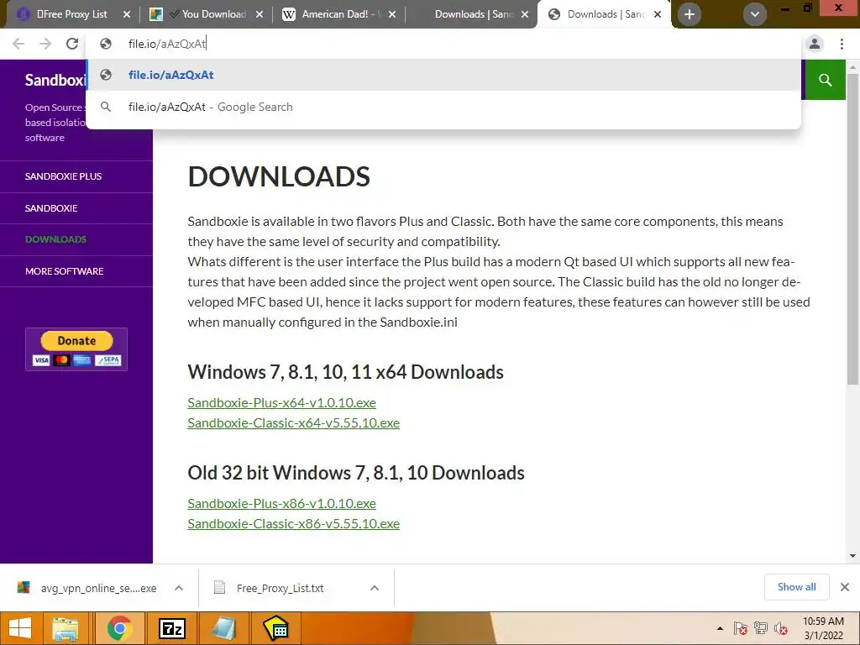Close the downloads bar
The height and width of the screenshot is (645, 860).
[x=845, y=587]
